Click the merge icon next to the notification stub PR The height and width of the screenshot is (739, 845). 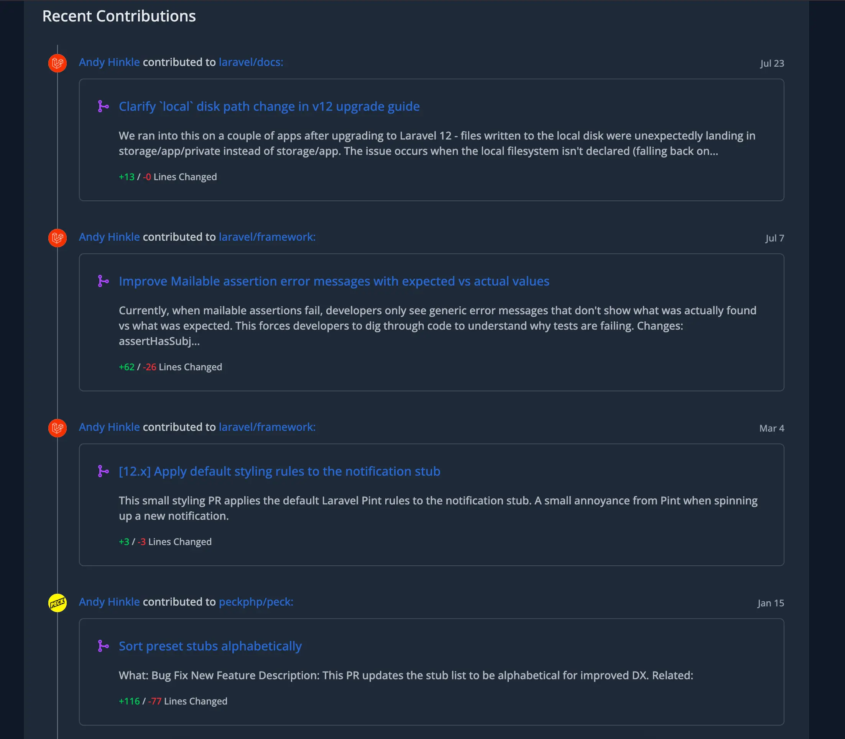[x=103, y=471]
